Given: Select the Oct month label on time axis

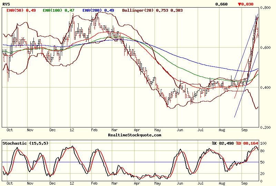Looking at the screenshot, I should tap(10, 130).
